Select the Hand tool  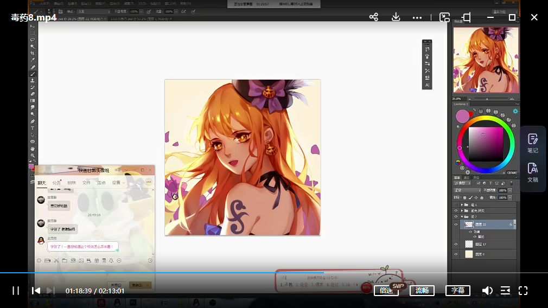[33, 149]
